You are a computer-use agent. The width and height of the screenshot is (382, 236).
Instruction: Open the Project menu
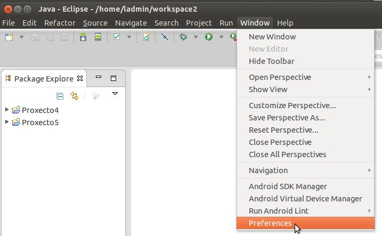199,23
